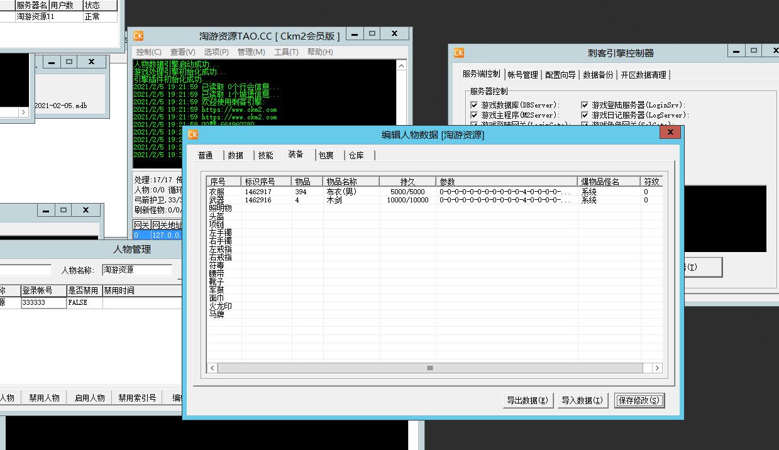Click the CK icon in the 编辑人物数据 title bar
This screenshot has width=779, height=450.
click(193, 134)
